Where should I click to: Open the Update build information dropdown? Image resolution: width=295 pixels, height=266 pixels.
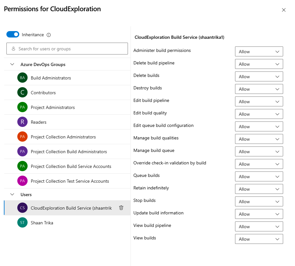point(259,214)
